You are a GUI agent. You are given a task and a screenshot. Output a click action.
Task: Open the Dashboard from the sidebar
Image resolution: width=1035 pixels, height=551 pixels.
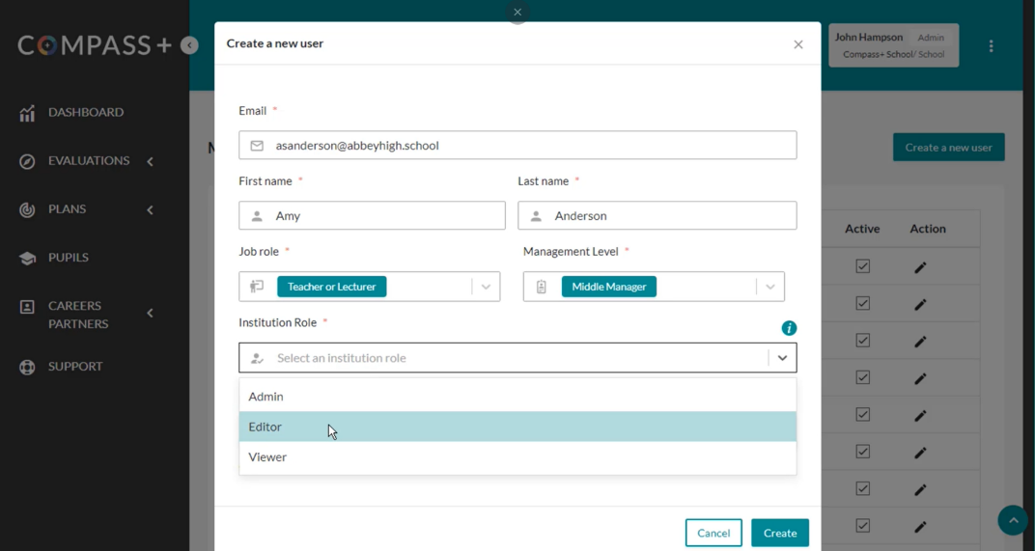[x=71, y=112]
